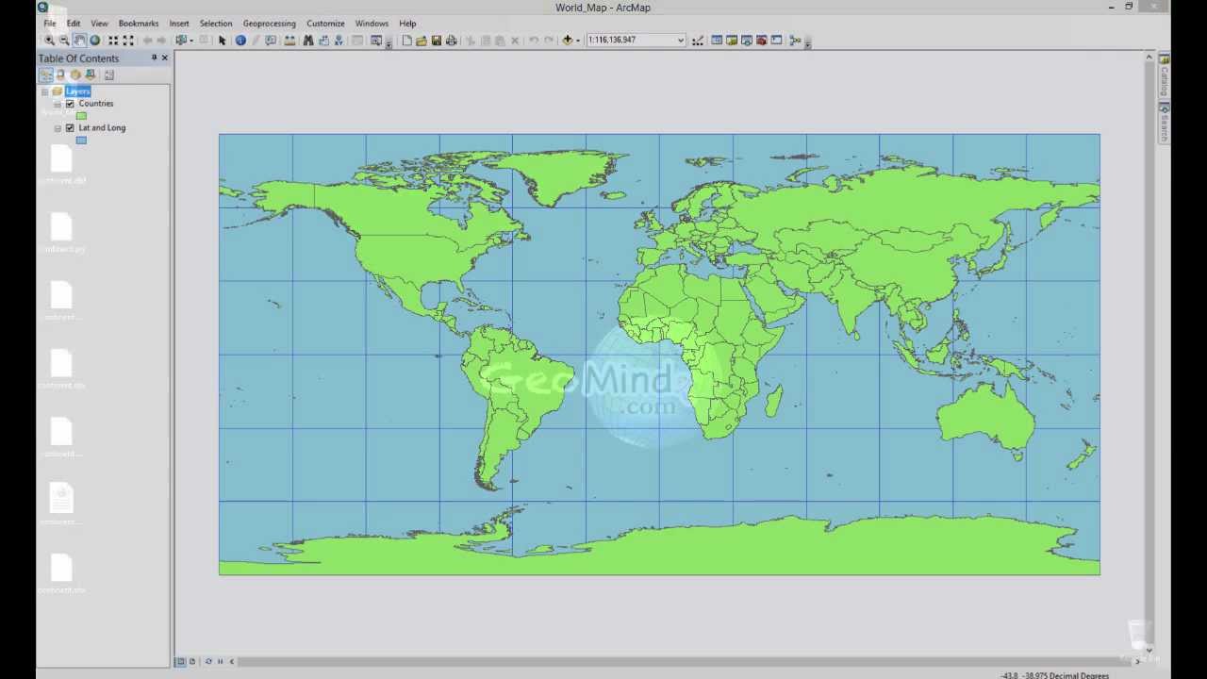The height and width of the screenshot is (679, 1207).
Task: Open the Help menu
Action: click(407, 23)
